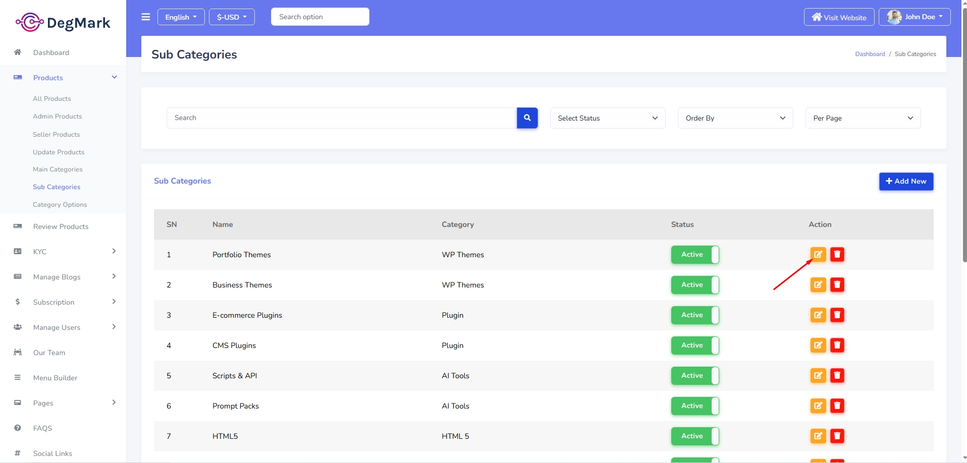Open the English language dropdown
967x463 pixels.
click(181, 17)
